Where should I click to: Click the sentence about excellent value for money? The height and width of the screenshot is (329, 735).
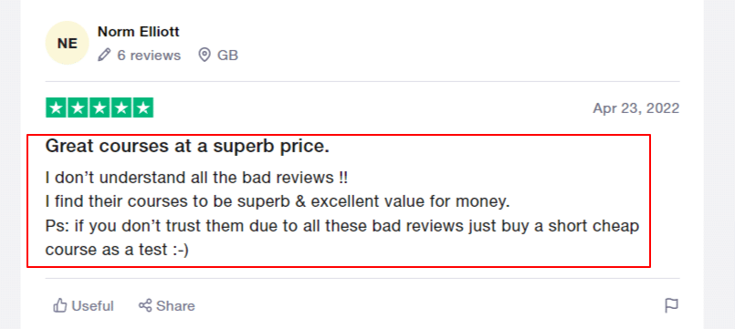tap(278, 202)
